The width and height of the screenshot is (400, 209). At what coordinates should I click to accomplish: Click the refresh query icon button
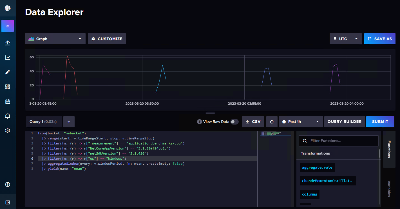[272, 122]
